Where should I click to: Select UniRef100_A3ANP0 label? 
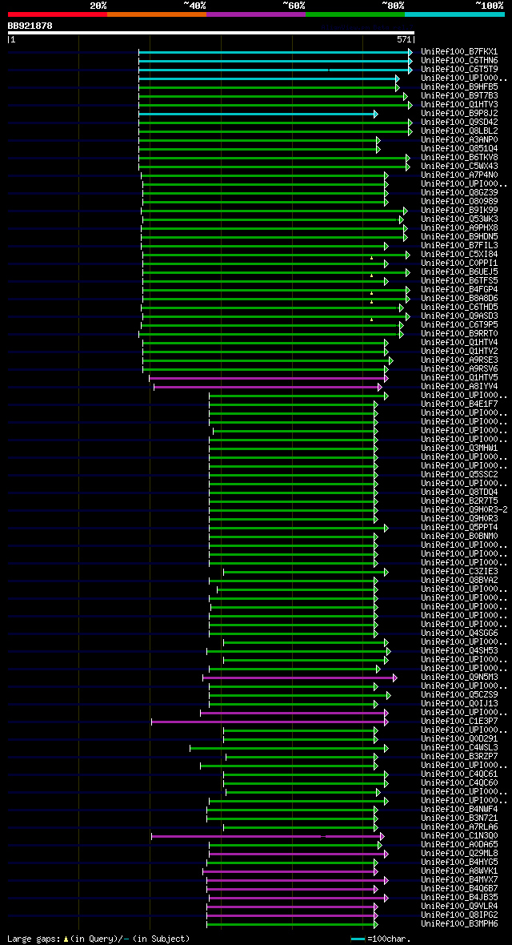tap(459, 140)
